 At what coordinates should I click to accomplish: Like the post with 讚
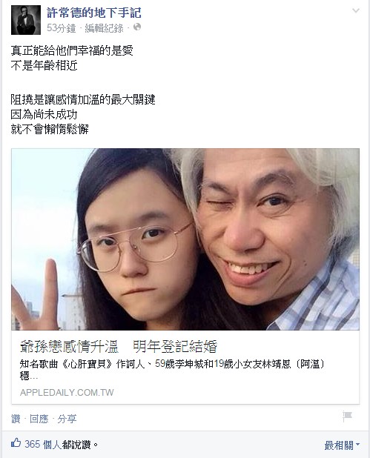pos(16,419)
